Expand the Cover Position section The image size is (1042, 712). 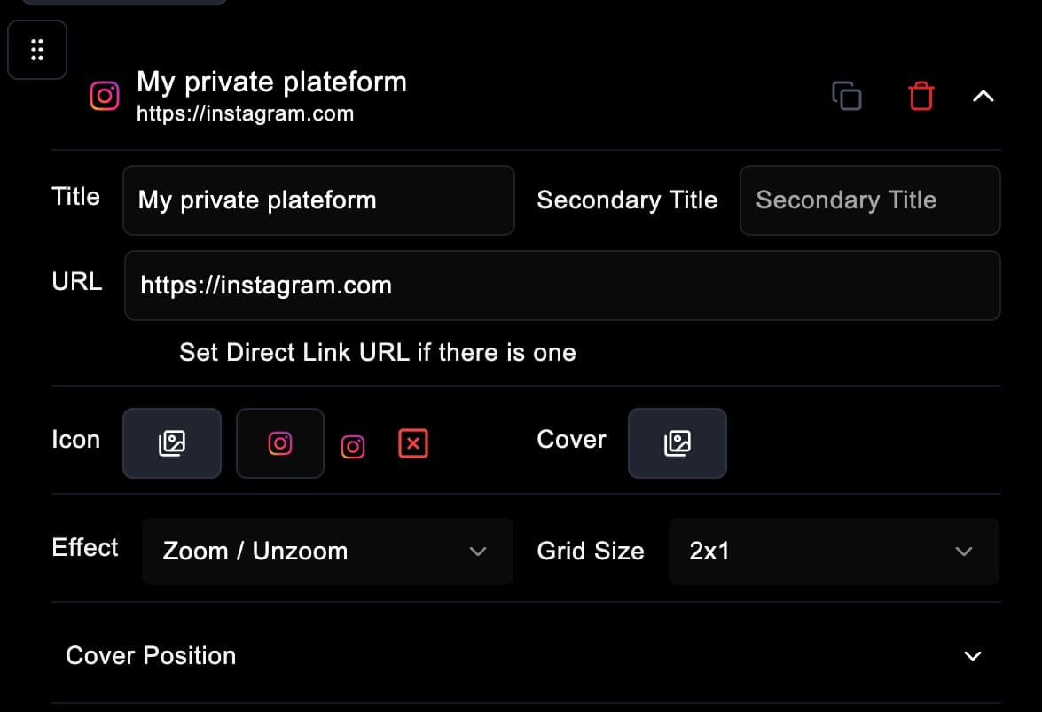click(972, 656)
